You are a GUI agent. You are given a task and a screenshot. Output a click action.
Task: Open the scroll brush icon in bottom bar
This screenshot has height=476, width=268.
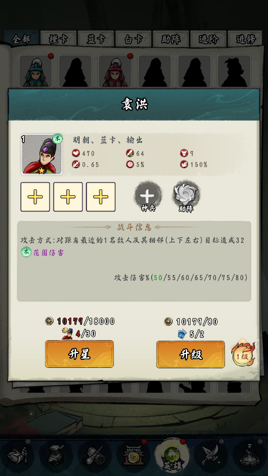point(95,455)
